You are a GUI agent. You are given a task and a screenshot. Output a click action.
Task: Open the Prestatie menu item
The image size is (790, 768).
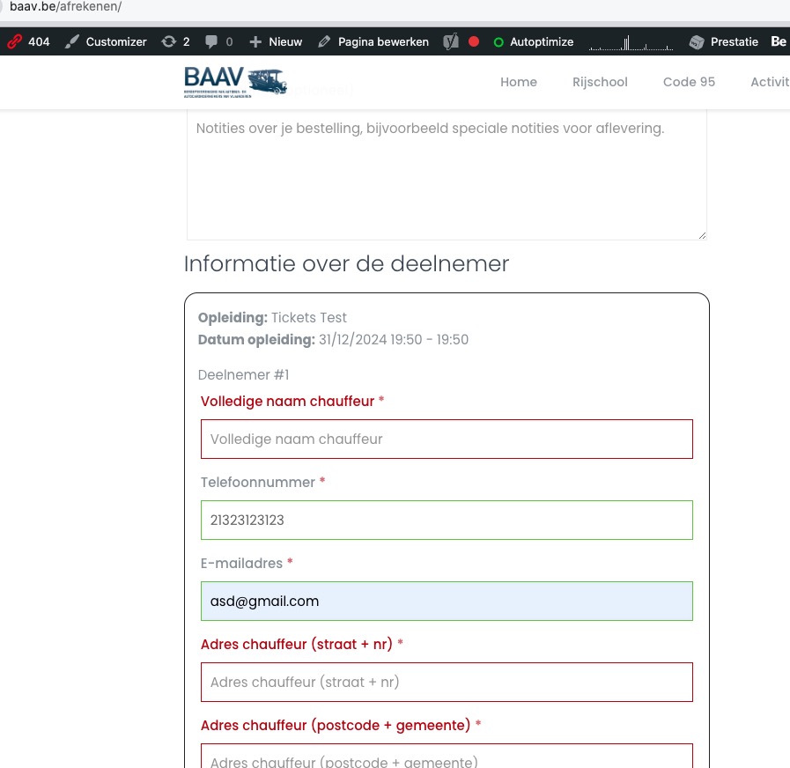pos(723,41)
